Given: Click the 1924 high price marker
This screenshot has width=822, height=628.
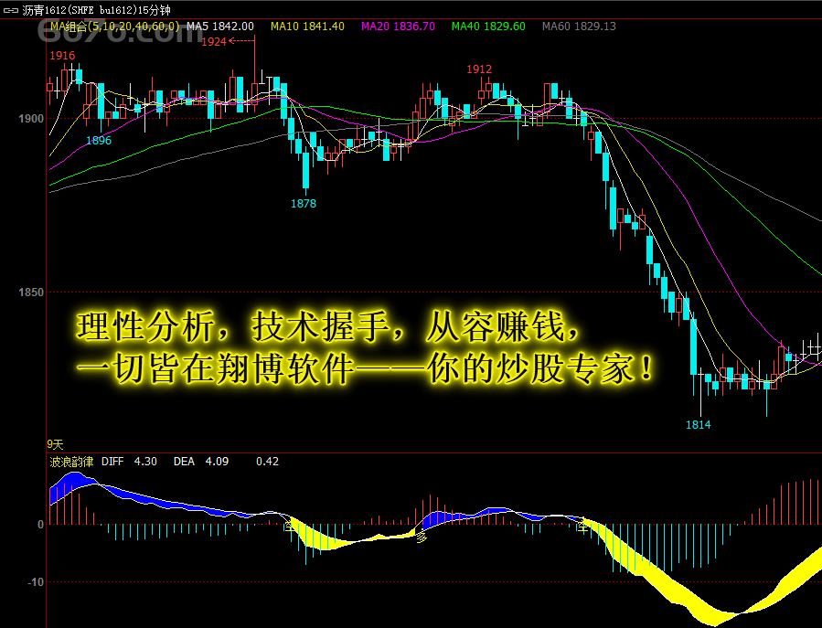Looking at the screenshot, I should pos(214,41).
